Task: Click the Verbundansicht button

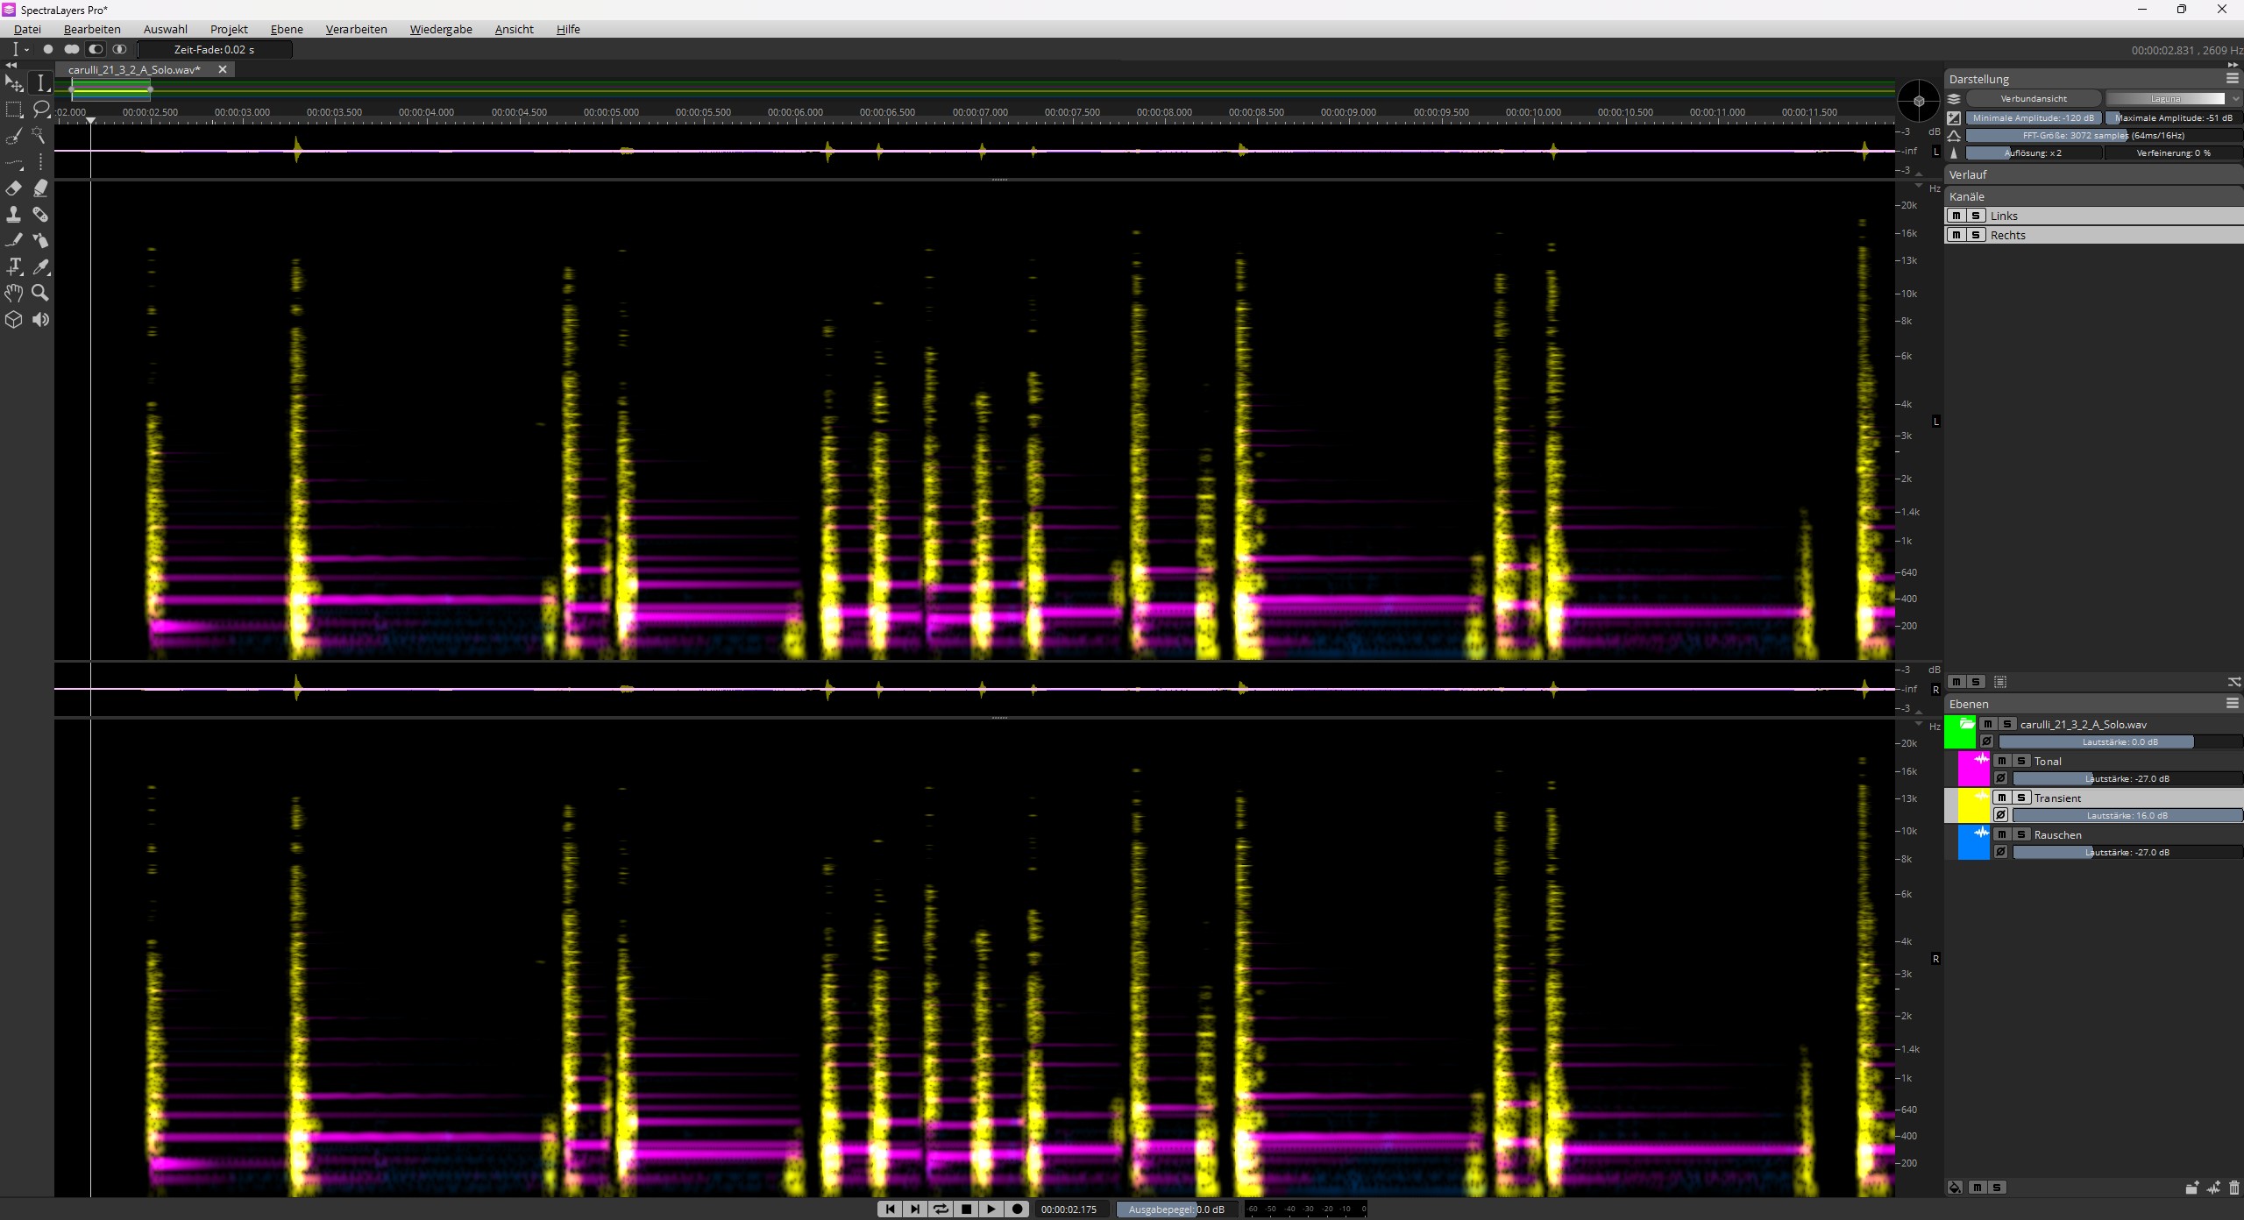Action: 2033,98
